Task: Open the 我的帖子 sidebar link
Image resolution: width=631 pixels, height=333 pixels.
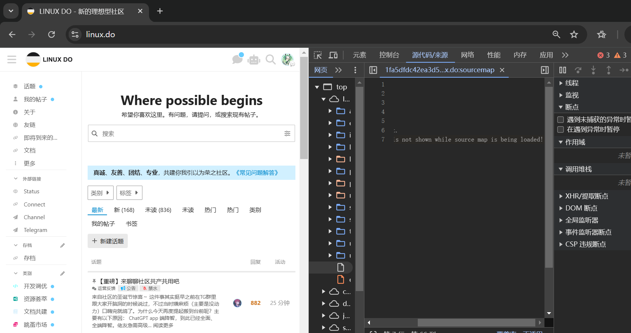Action: (x=35, y=99)
